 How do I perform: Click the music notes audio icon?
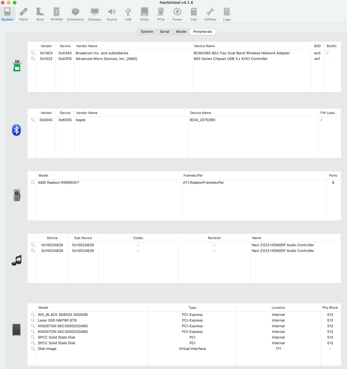(17, 260)
